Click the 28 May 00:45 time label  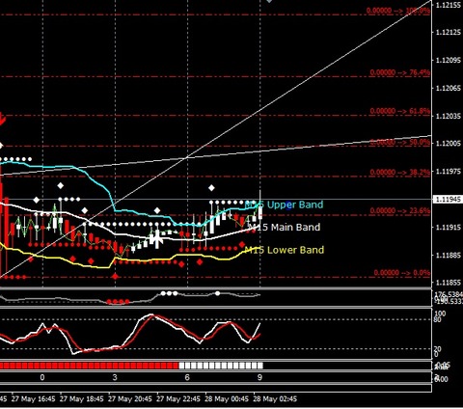(x=227, y=399)
